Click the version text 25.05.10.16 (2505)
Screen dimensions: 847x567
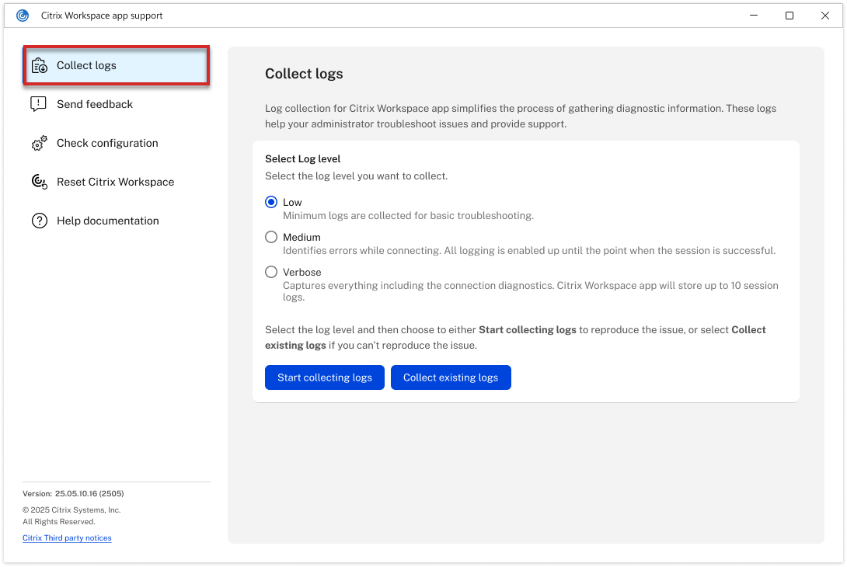89,493
